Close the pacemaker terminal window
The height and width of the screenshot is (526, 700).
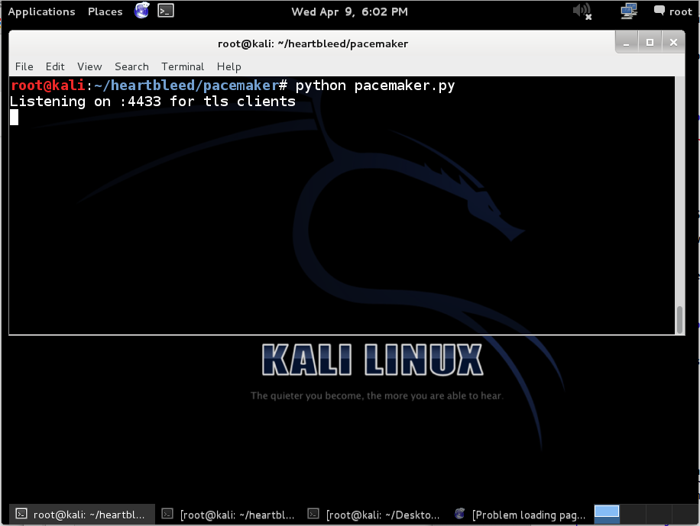(x=673, y=43)
